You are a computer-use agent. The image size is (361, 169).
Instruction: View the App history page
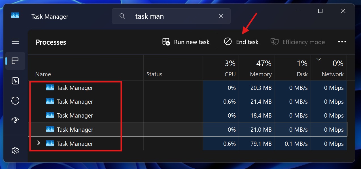click(15, 101)
